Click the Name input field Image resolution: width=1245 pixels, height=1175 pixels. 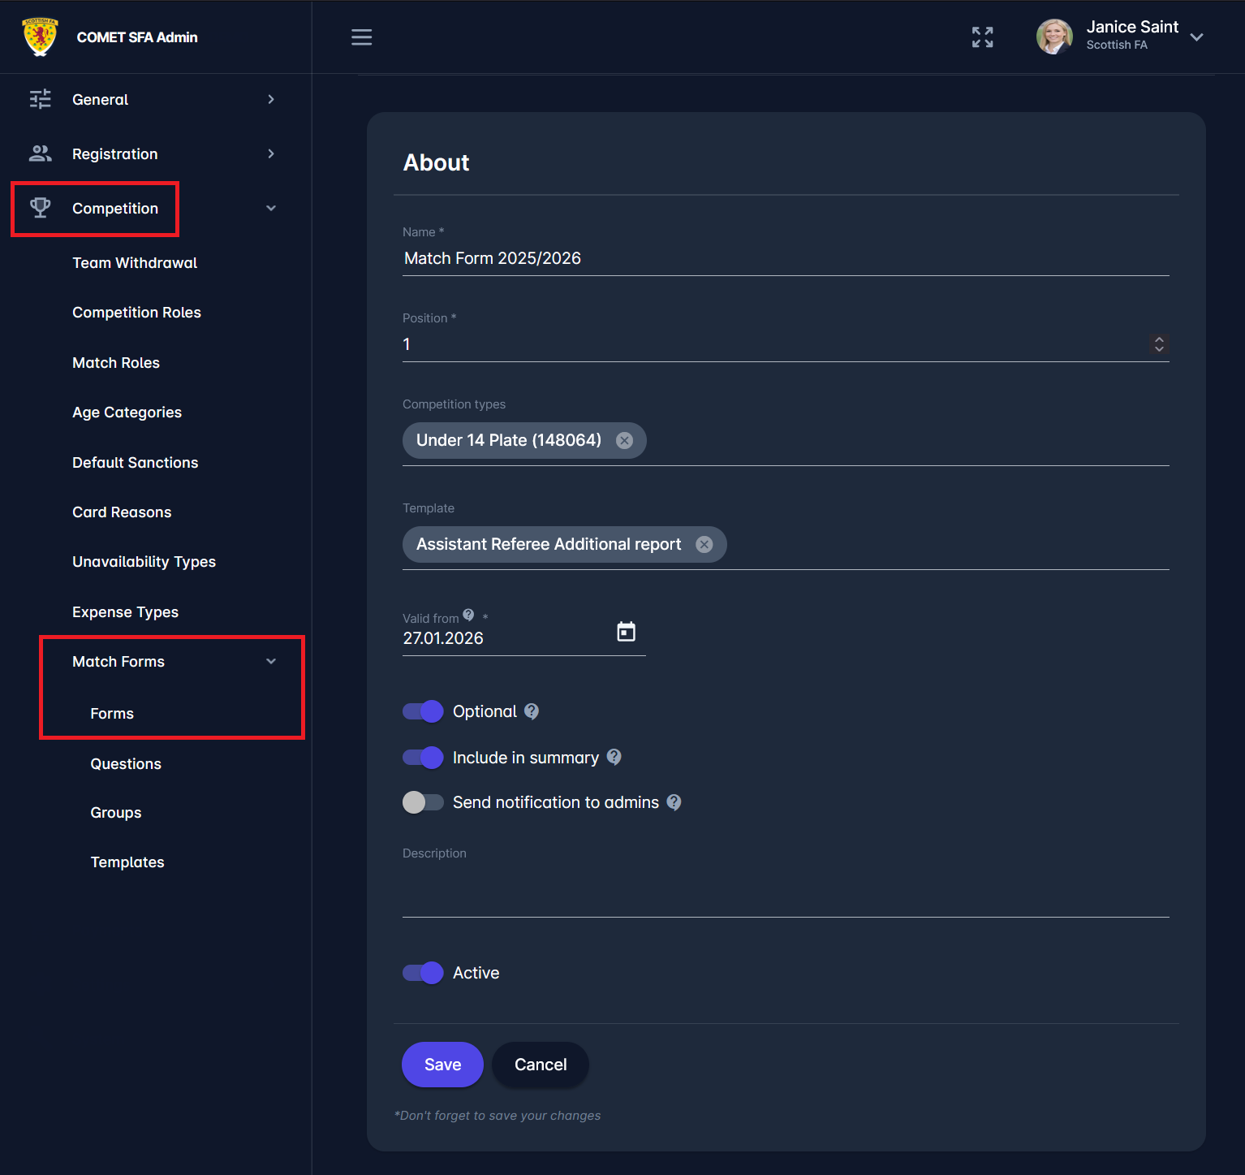[784, 258]
